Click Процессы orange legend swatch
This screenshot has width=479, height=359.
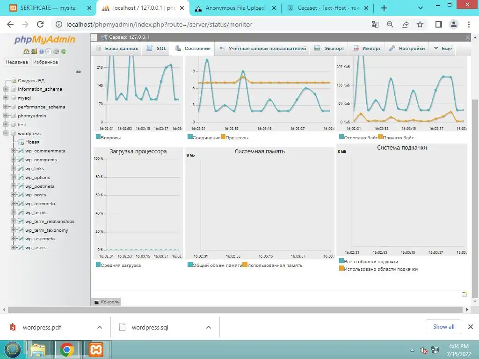223,136
